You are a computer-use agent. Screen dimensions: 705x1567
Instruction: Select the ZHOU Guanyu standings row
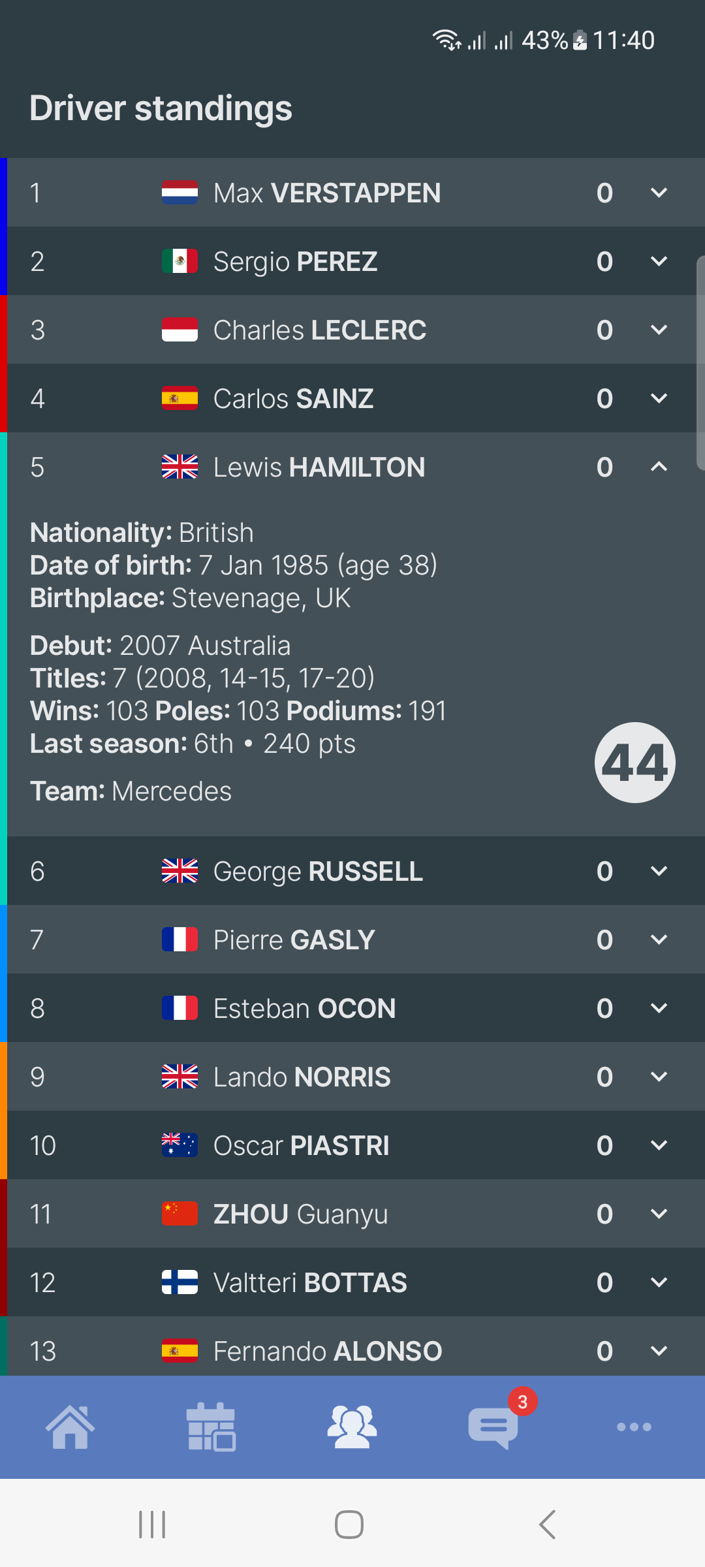coord(326,1214)
